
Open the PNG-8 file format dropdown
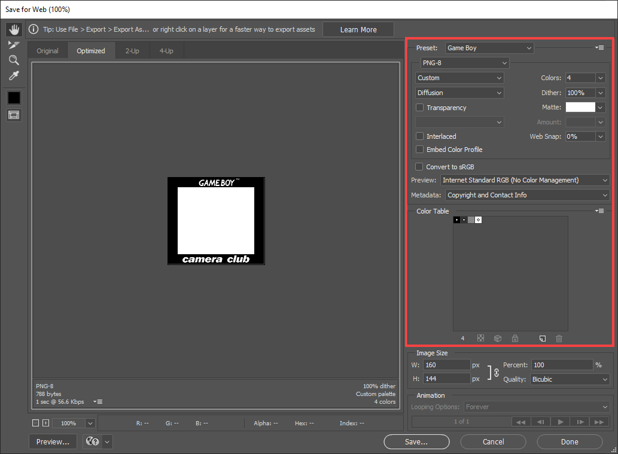click(465, 63)
